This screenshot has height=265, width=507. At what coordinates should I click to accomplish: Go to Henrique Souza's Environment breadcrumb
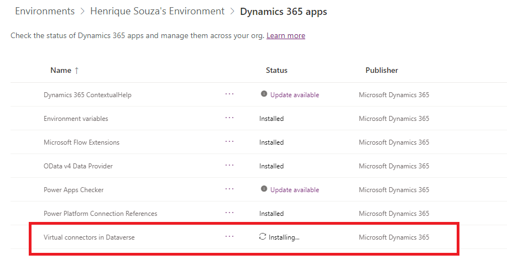[x=157, y=11]
